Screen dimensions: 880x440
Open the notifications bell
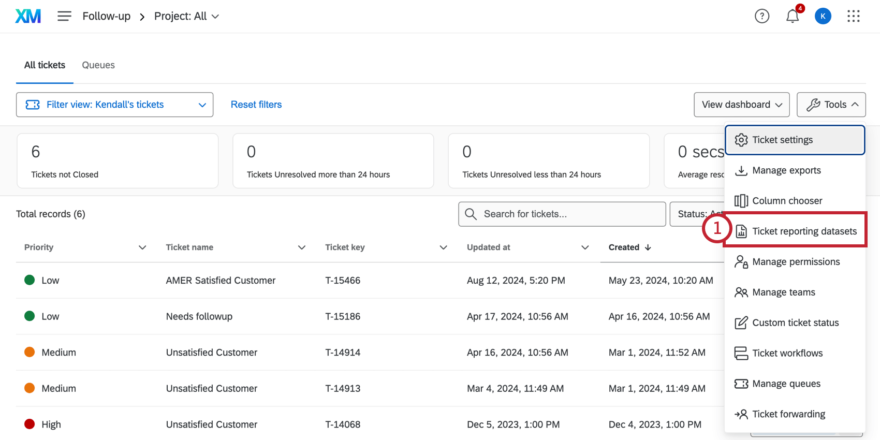792,17
